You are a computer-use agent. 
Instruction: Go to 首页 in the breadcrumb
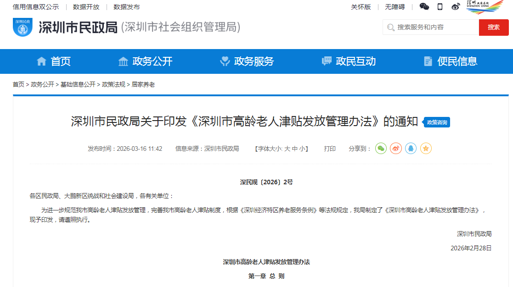click(18, 84)
